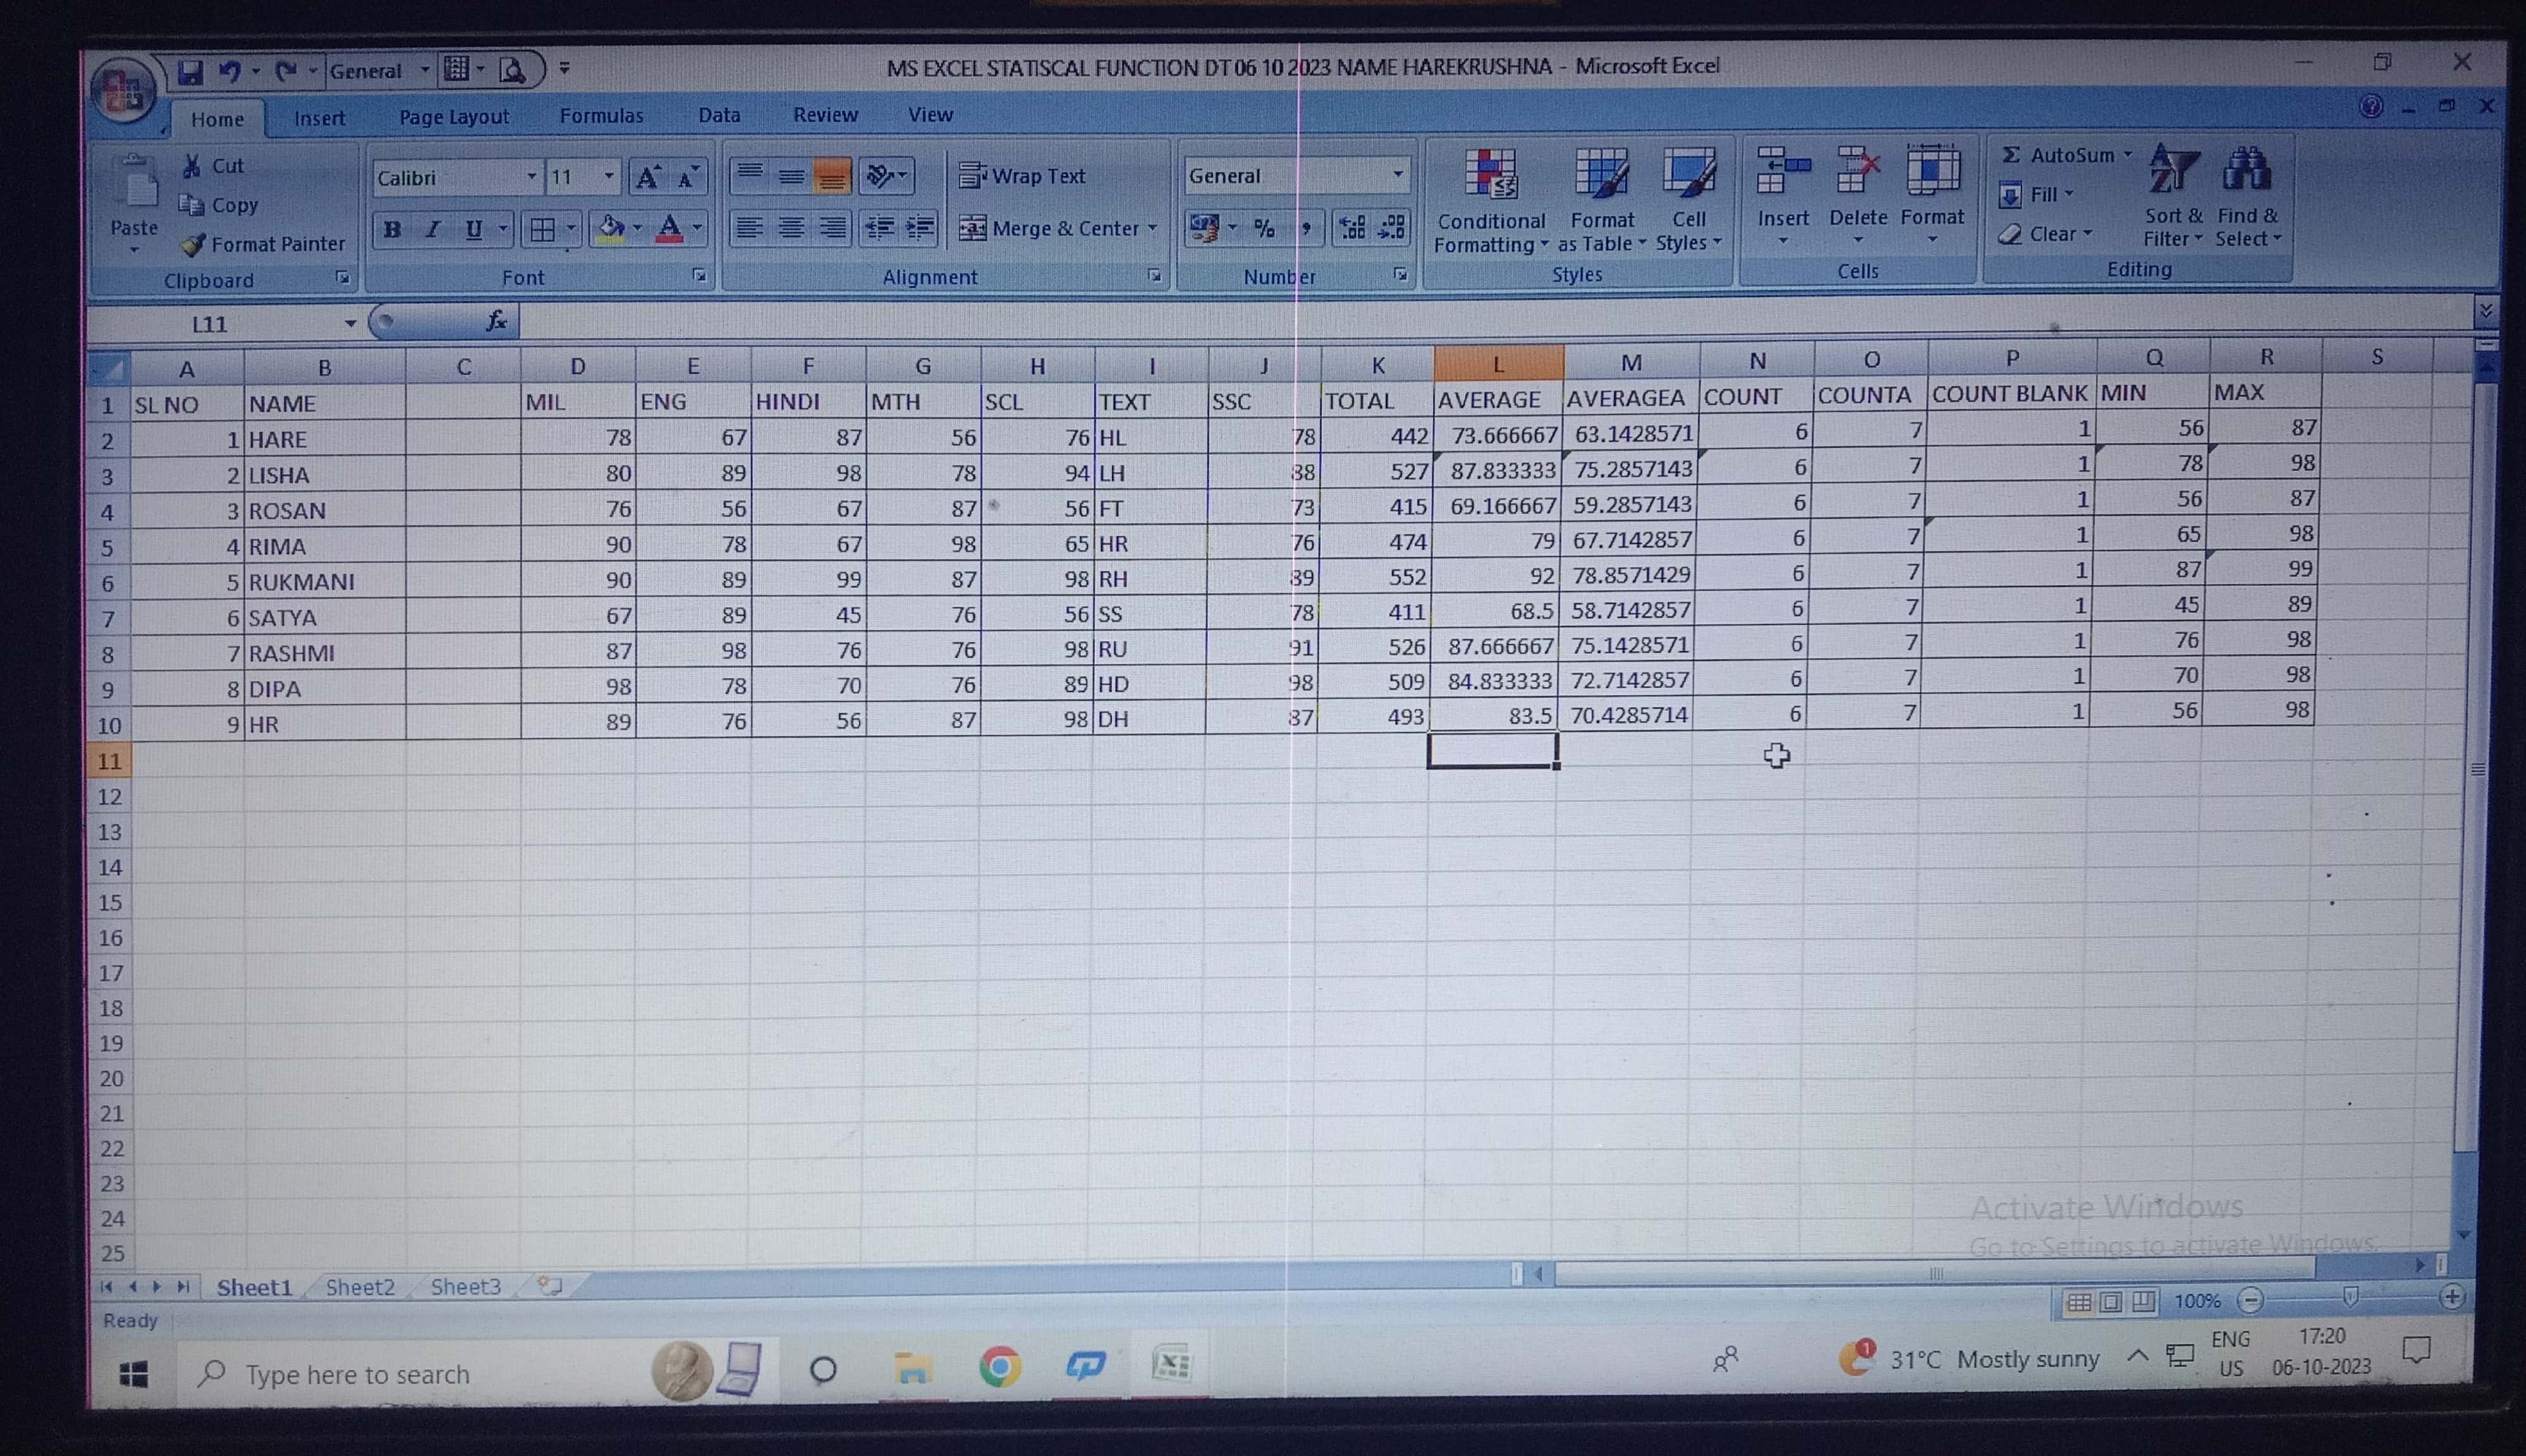The height and width of the screenshot is (1456, 2526).
Task: Open the Sheet2 worksheet tab
Action: pos(360,1287)
